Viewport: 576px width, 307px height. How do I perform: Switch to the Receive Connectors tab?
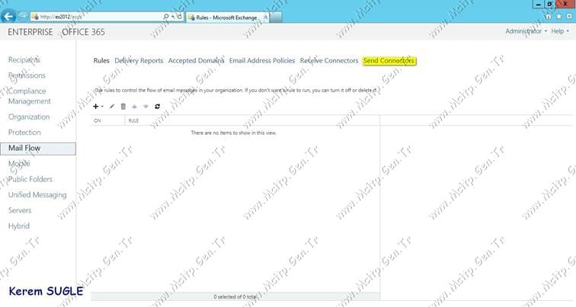(329, 61)
